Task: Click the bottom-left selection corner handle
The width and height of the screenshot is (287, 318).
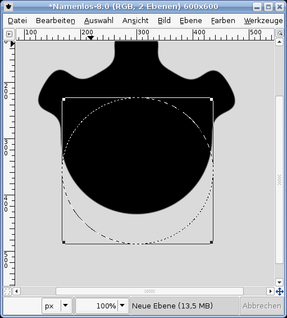Action: click(63, 242)
